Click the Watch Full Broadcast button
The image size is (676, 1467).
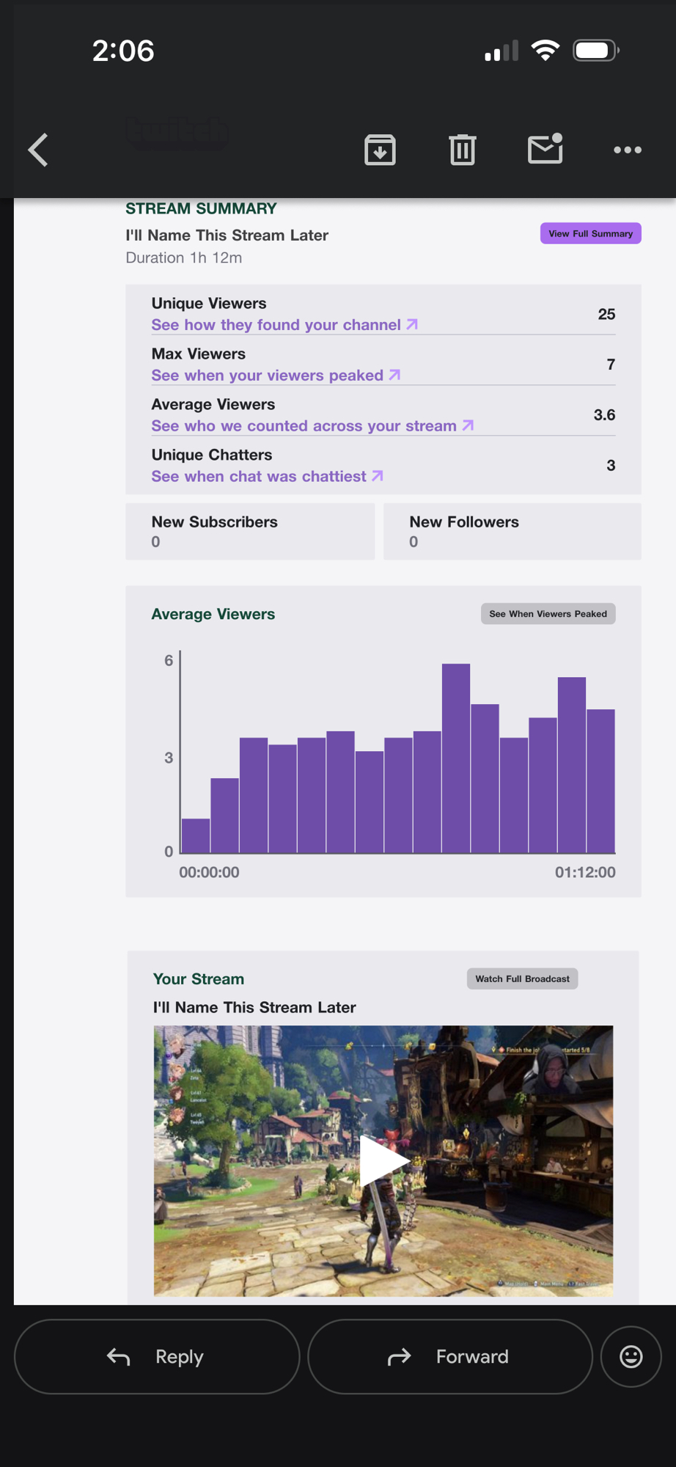tap(522, 978)
